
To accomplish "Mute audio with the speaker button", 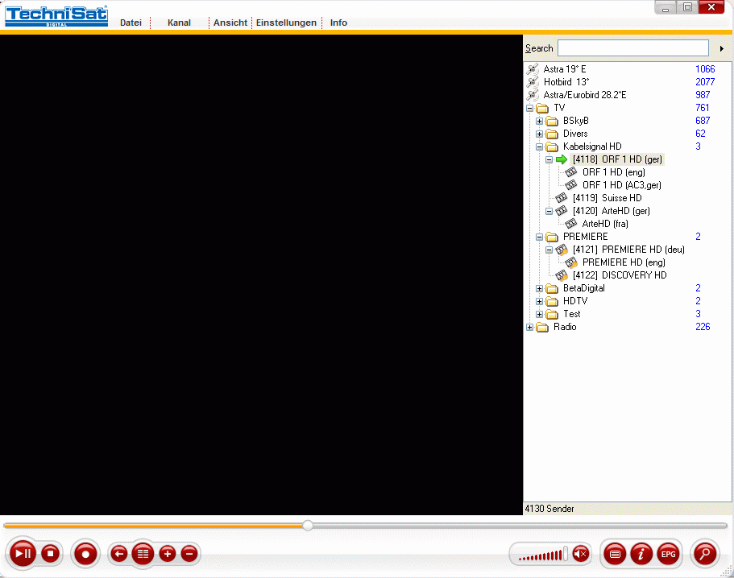I will tap(581, 554).
